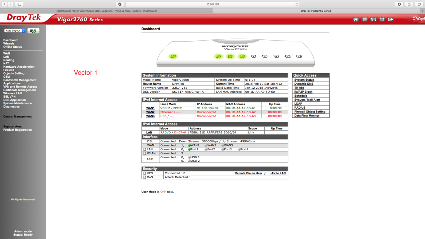Click the grey USB 1 status indicator
The width and height of the screenshot is (425, 239).
[x=189, y=157]
